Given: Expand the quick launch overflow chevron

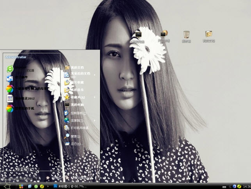Looking at the screenshot, I should (x=48, y=186).
